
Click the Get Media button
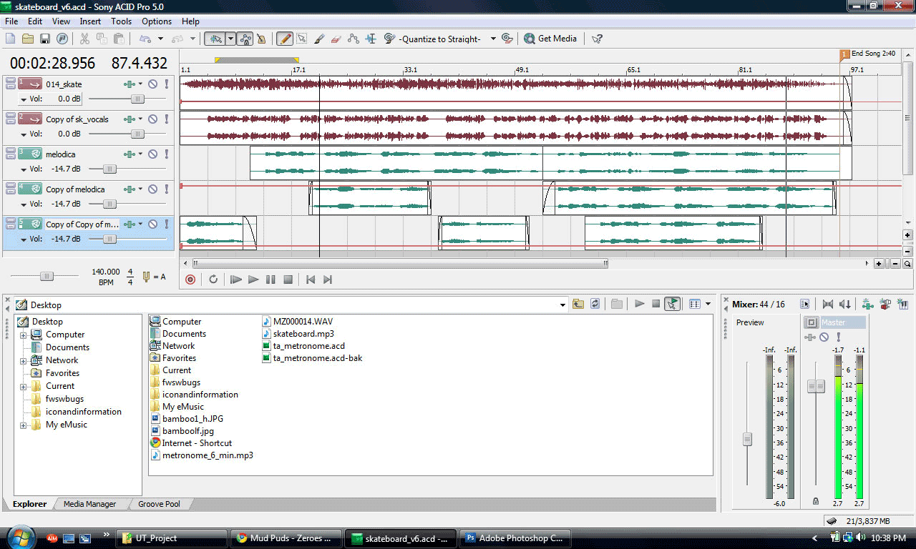550,39
